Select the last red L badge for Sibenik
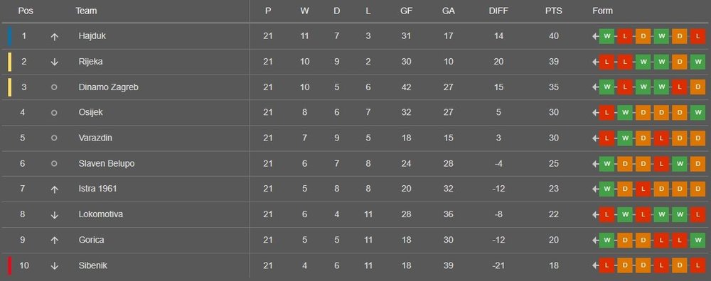This screenshot has height=281, width=711. (x=697, y=265)
